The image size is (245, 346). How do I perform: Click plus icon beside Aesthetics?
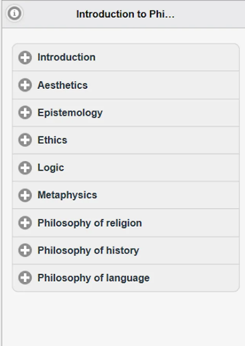coord(25,85)
